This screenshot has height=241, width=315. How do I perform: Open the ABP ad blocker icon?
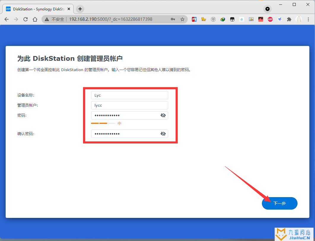coord(270,19)
